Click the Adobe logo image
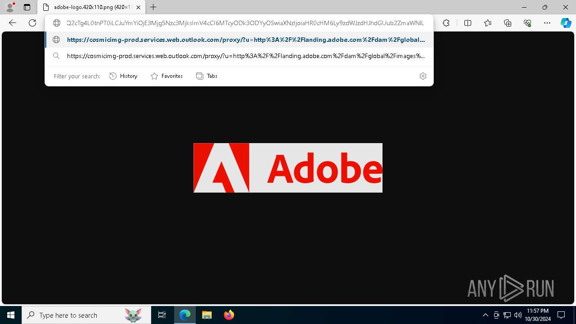 [288, 168]
